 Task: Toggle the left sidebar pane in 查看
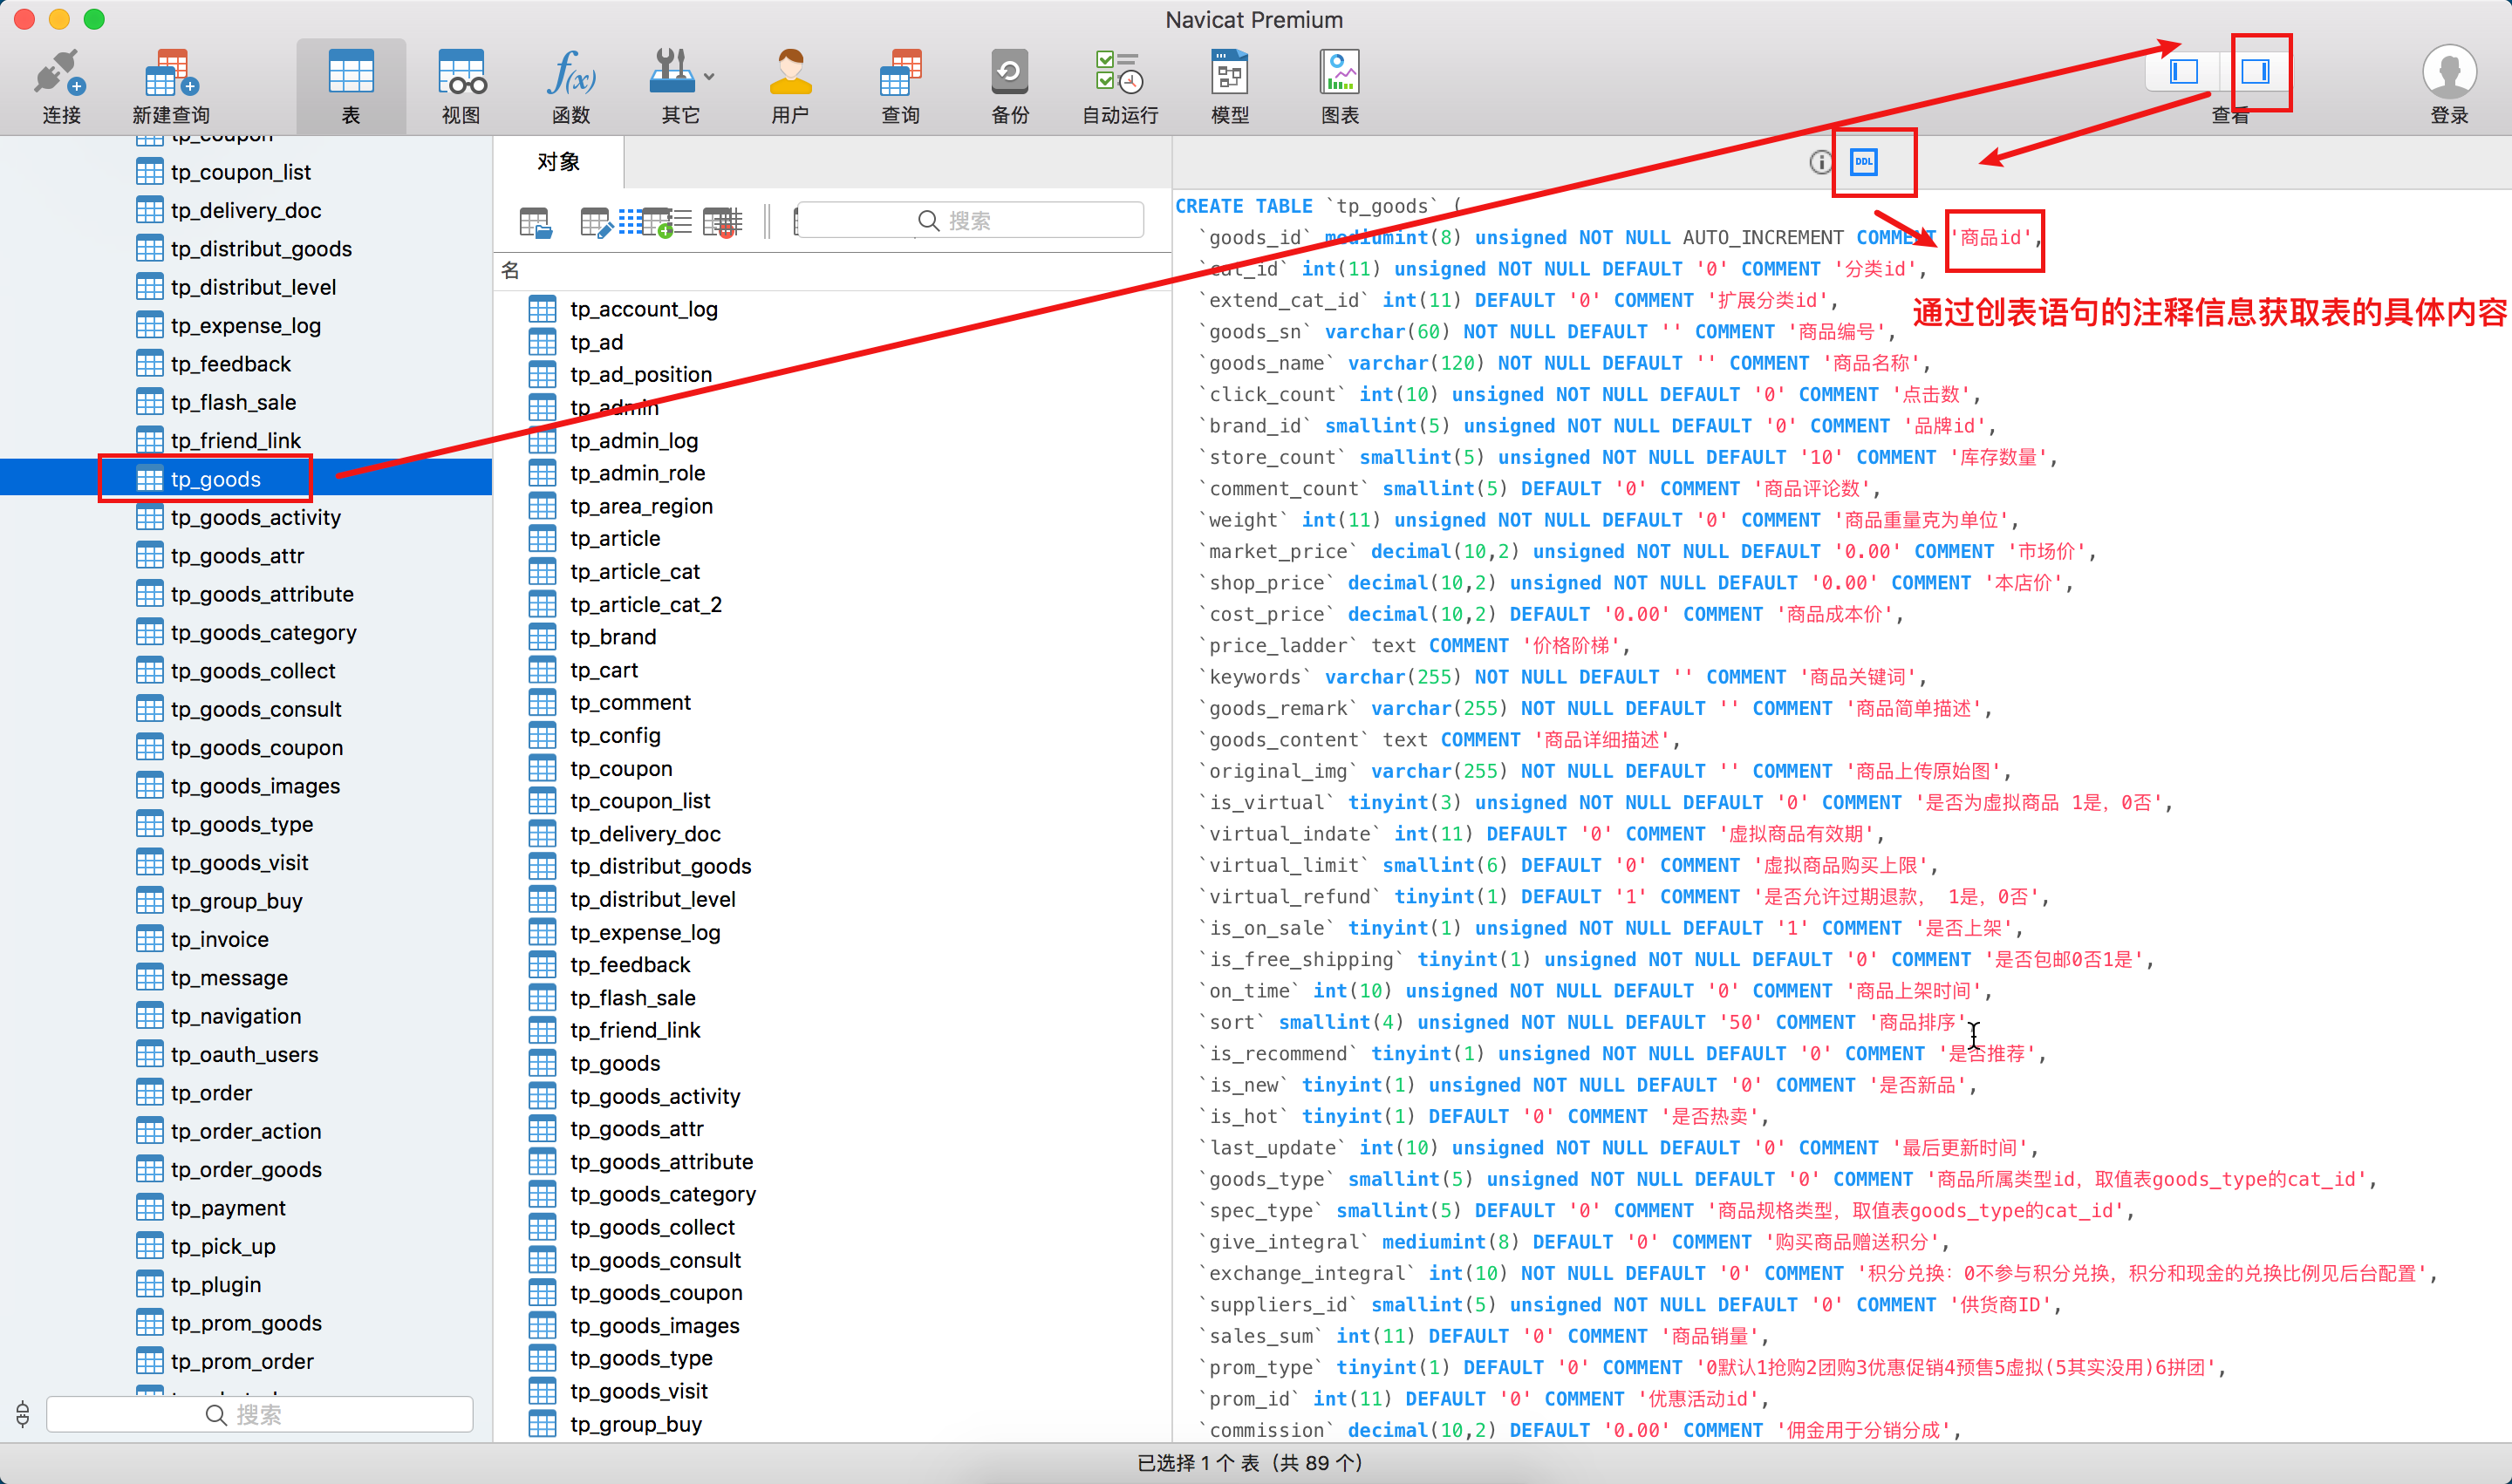pyautogui.click(x=2184, y=71)
